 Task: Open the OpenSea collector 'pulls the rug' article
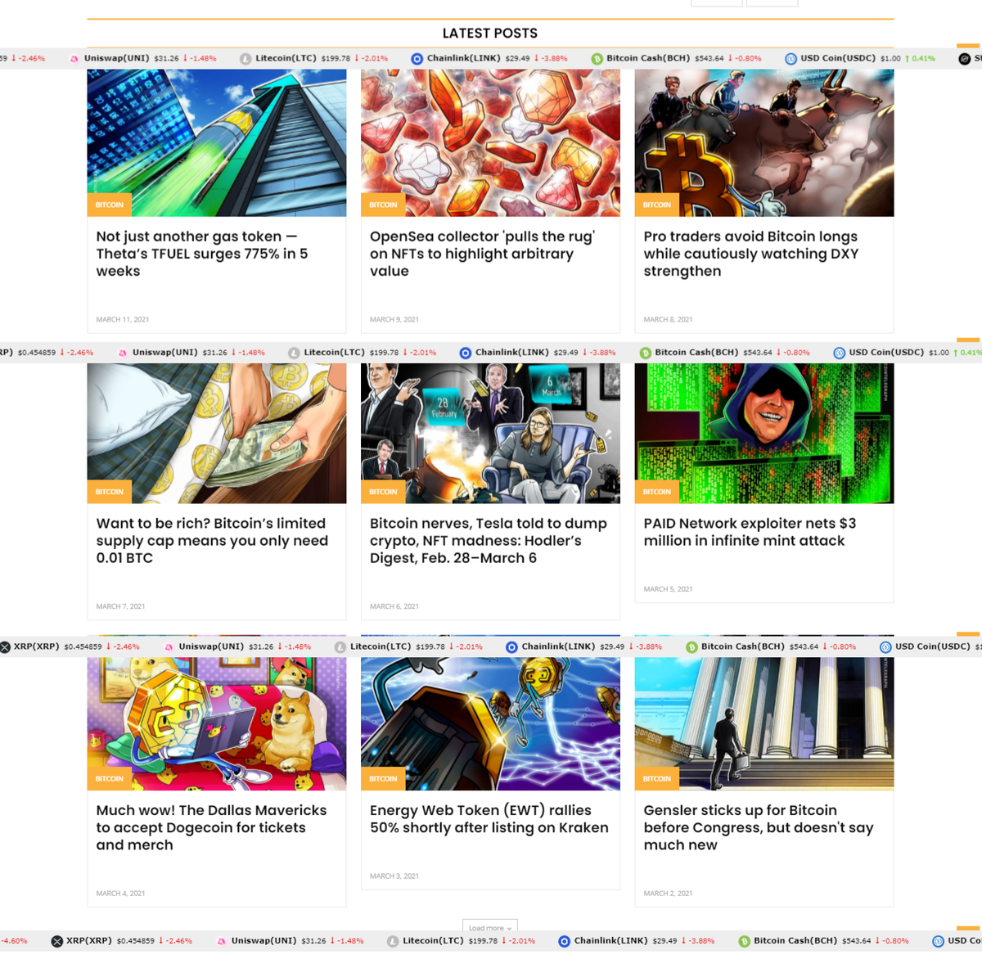[482, 254]
